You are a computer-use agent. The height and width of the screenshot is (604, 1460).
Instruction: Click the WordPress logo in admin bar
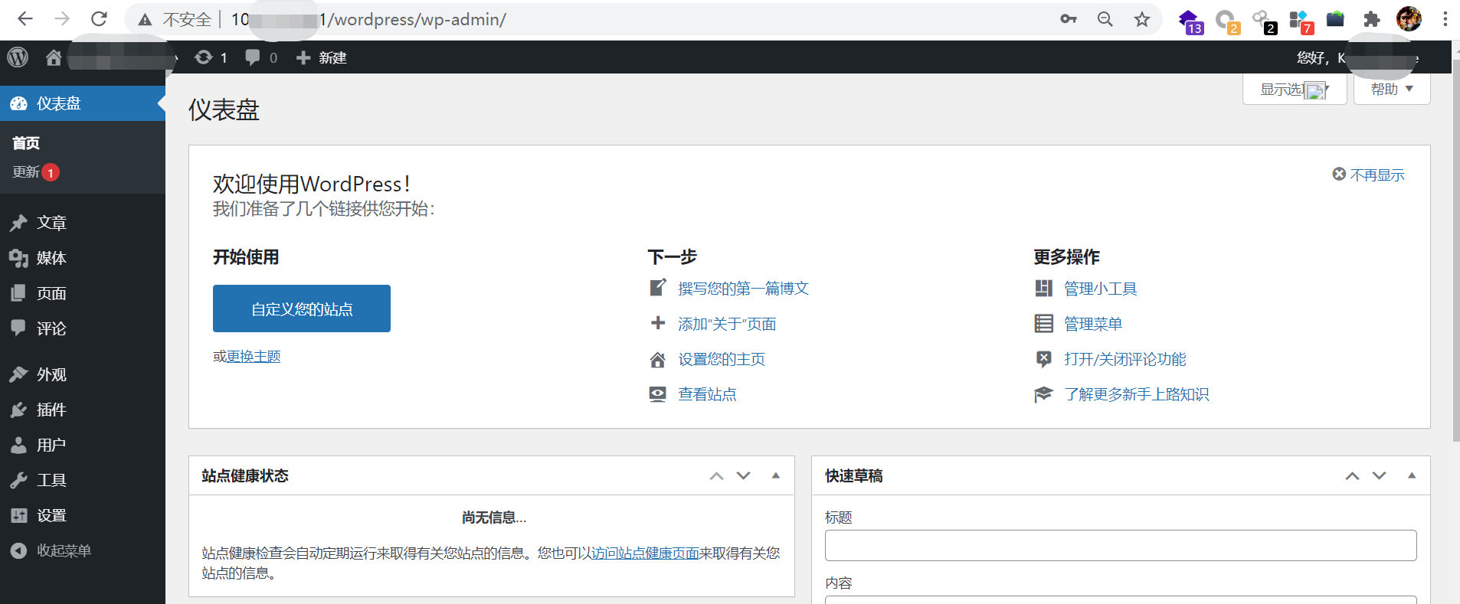(x=18, y=57)
